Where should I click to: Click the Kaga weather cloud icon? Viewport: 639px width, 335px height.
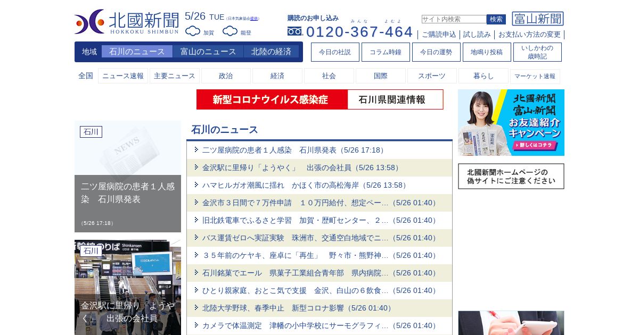click(193, 31)
